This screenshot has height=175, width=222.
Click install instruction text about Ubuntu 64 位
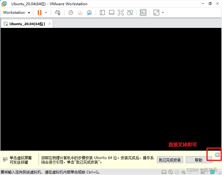coord(98,160)
